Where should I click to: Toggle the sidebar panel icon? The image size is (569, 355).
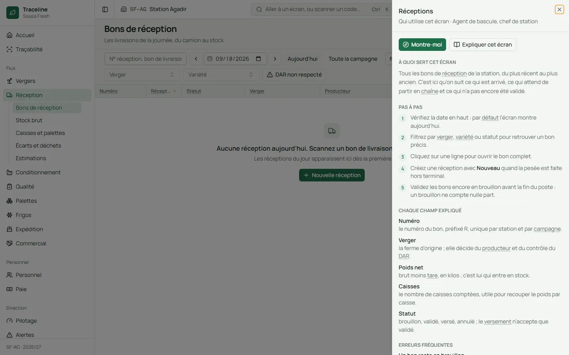105,9
